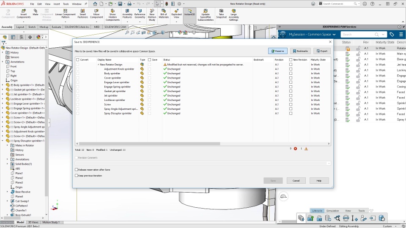The width and height of the screenshot is (406, 228).
Task: Toggle New Revision for Adjustment Knob sprinkler
Action: (x=291, y=69)
